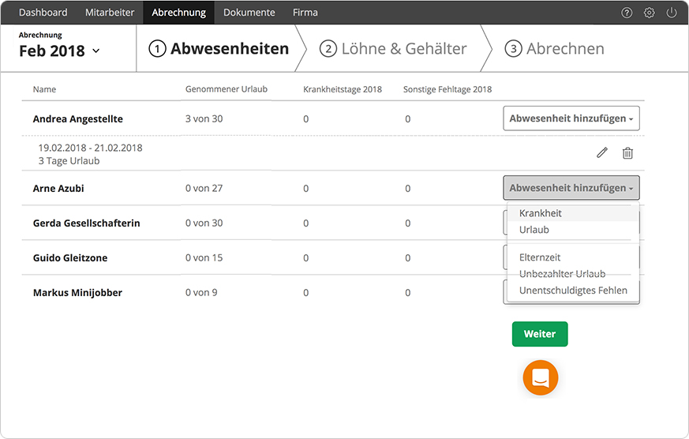
Task: Select Elternzeit from the absence list
Action: click(540, 257)
